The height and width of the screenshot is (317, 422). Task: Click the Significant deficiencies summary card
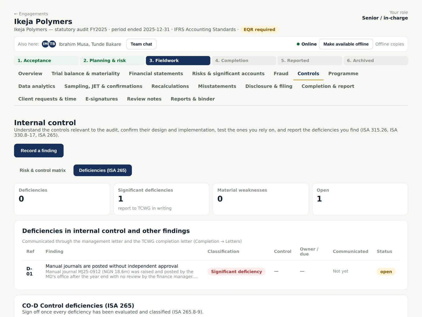pos(161,199)
